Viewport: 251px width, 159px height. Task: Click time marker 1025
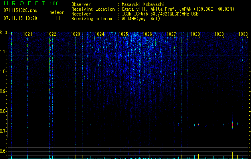[x=123, y=34]
